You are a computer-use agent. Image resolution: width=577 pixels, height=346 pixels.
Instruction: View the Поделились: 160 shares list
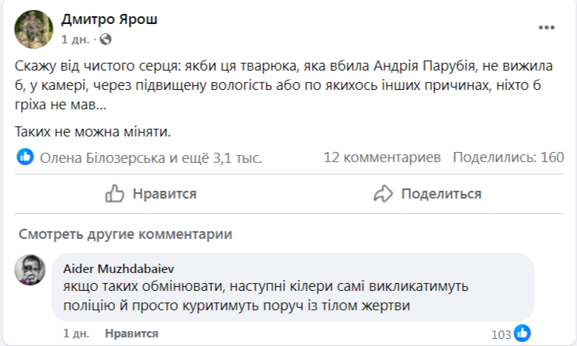pos(508,158)
